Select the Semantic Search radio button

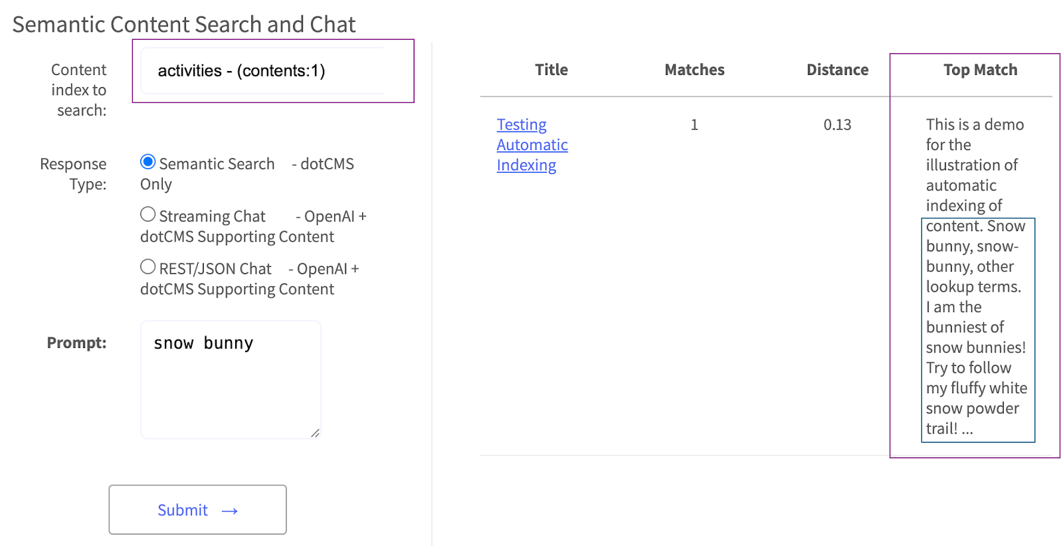tap(148, 162)
